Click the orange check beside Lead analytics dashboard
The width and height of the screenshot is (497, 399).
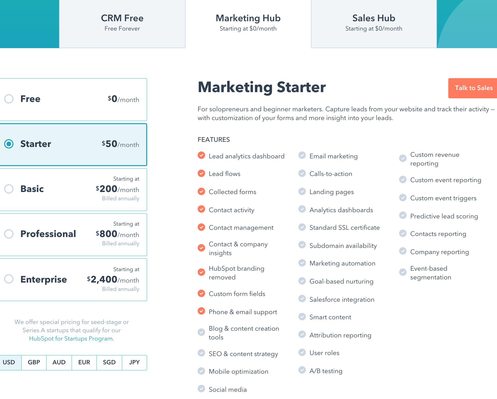pyautogui.click(x=201, y=156)
